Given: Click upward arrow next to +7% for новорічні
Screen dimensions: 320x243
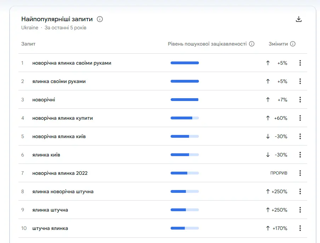Looking at the screenshot, I should pos(268,100).
